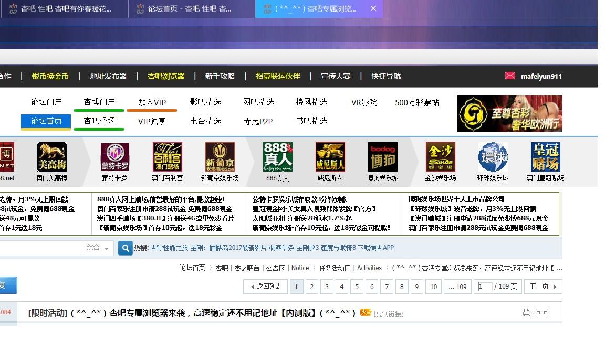This screenshot has height=340, width=605.
Task: Open 赤兔P2P navigation item
Action: (x=258, y=121)
